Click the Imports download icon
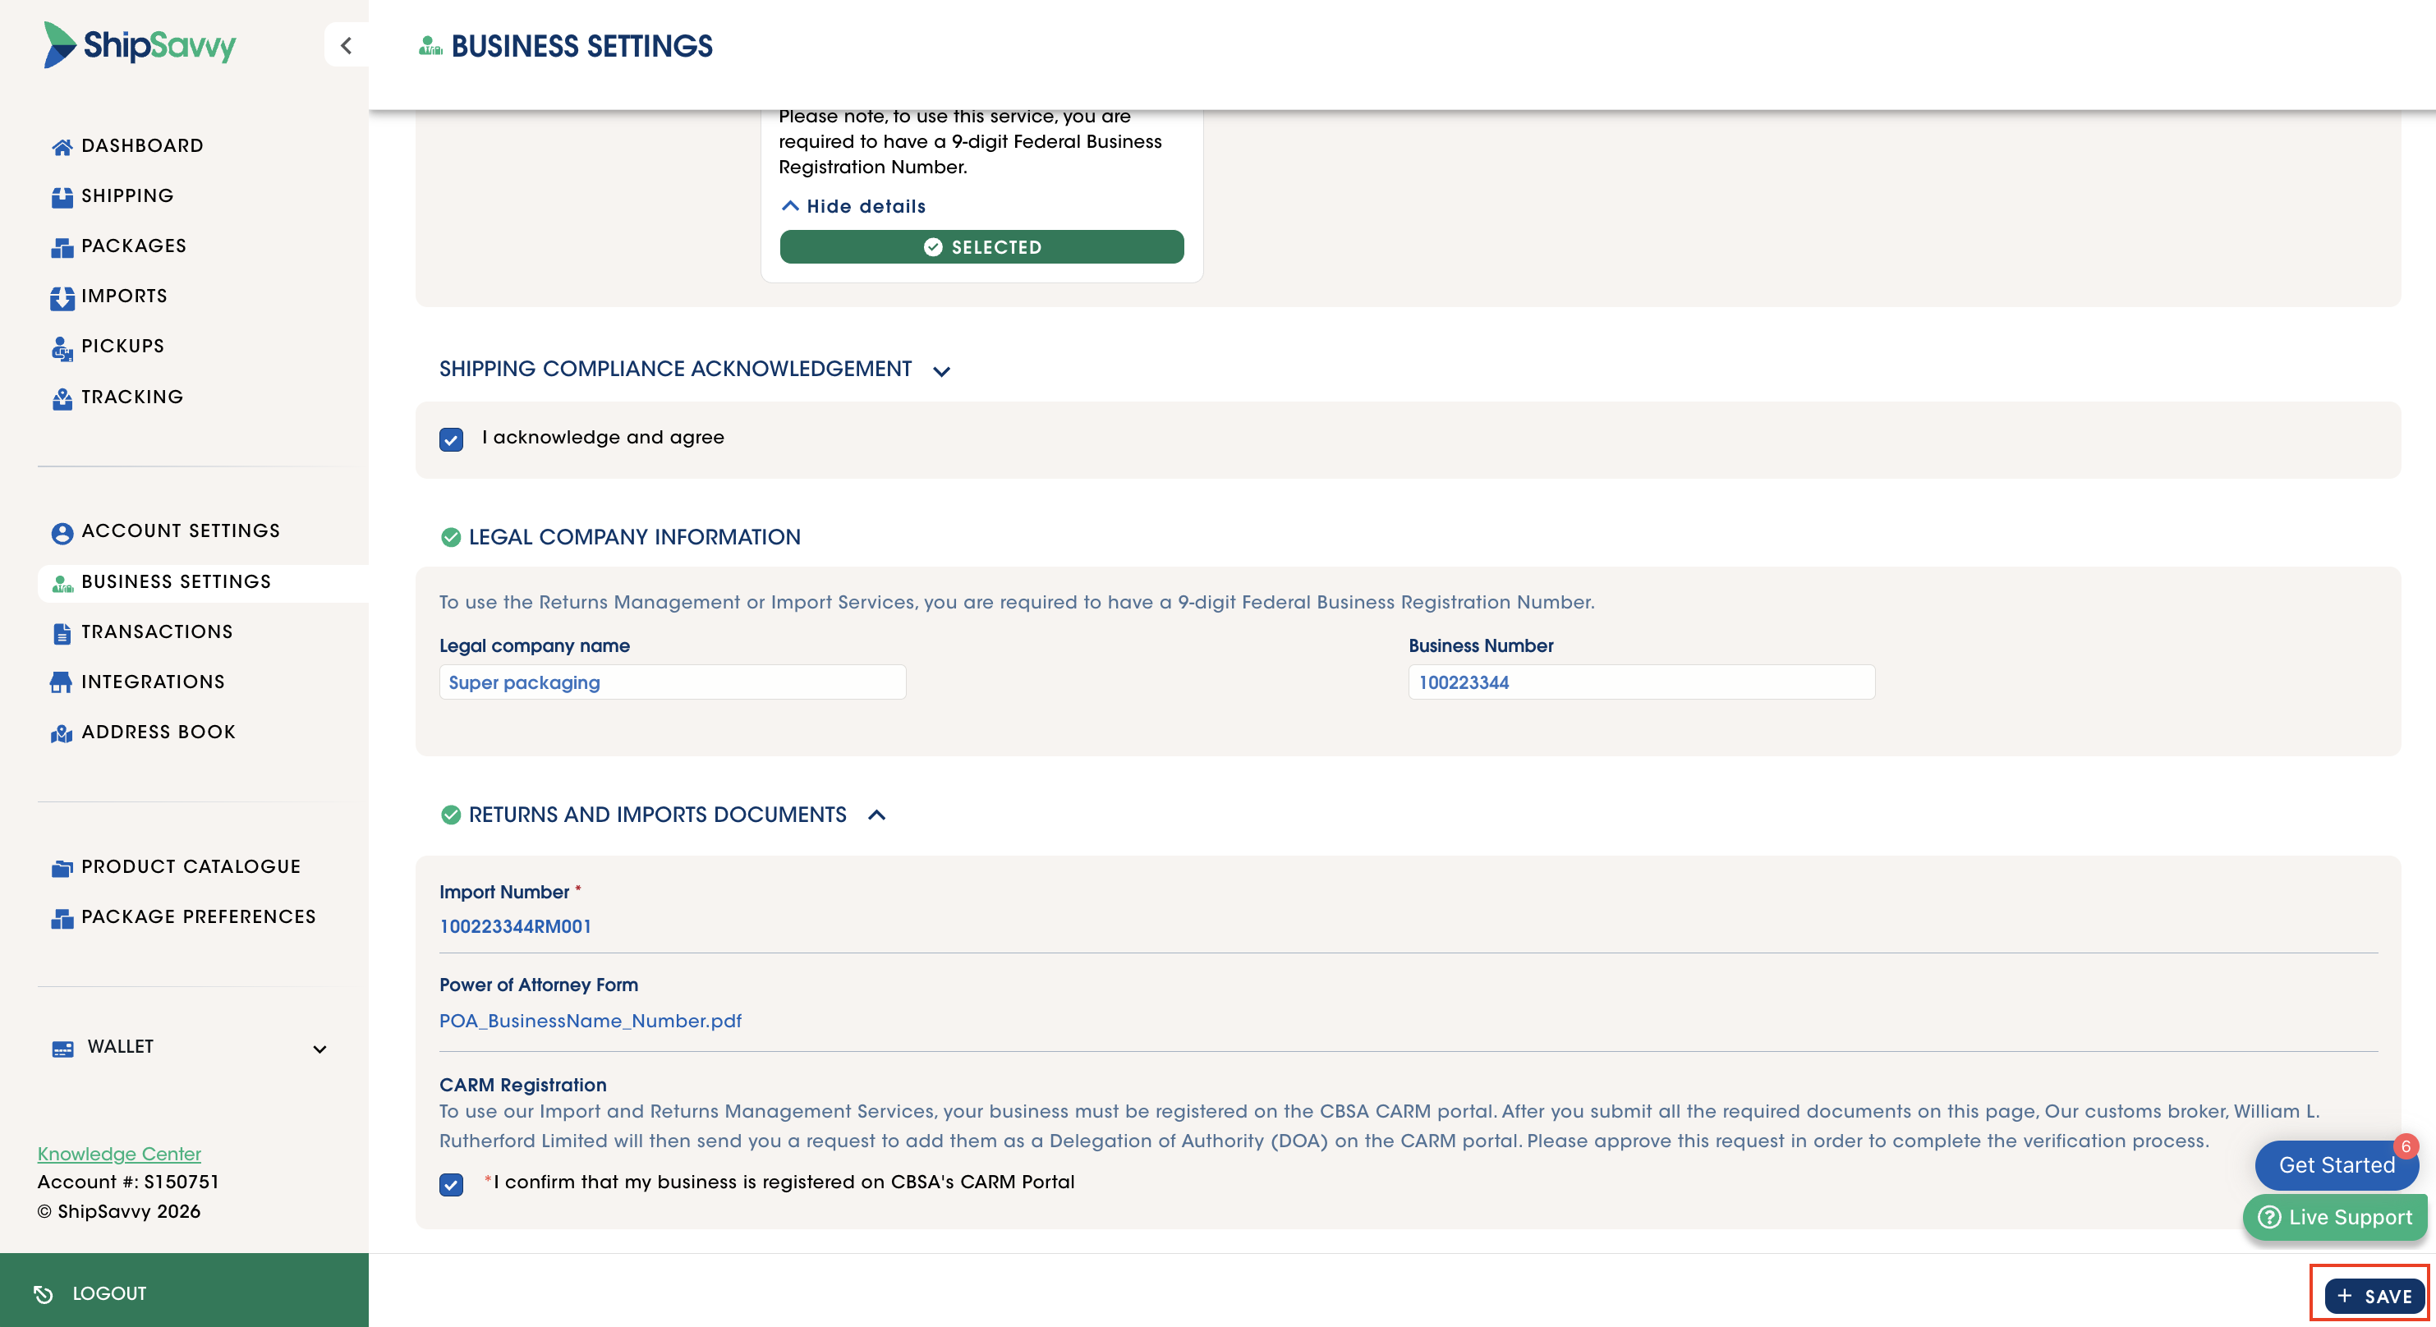2436x1327 pixels. click(62, 298)
